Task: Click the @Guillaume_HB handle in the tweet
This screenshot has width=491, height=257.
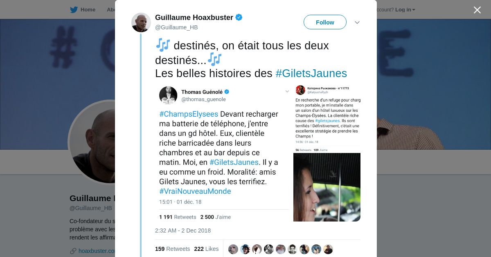Action: pyautogui.click(x=176, y=27)
